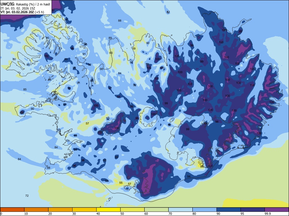Click the '54' humidity value on the yellow patch

tap(202, 166)
